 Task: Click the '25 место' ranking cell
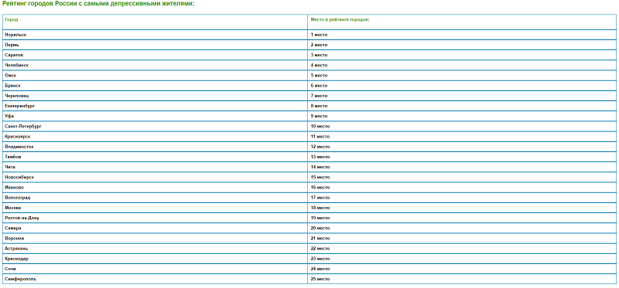pos(462,280)
